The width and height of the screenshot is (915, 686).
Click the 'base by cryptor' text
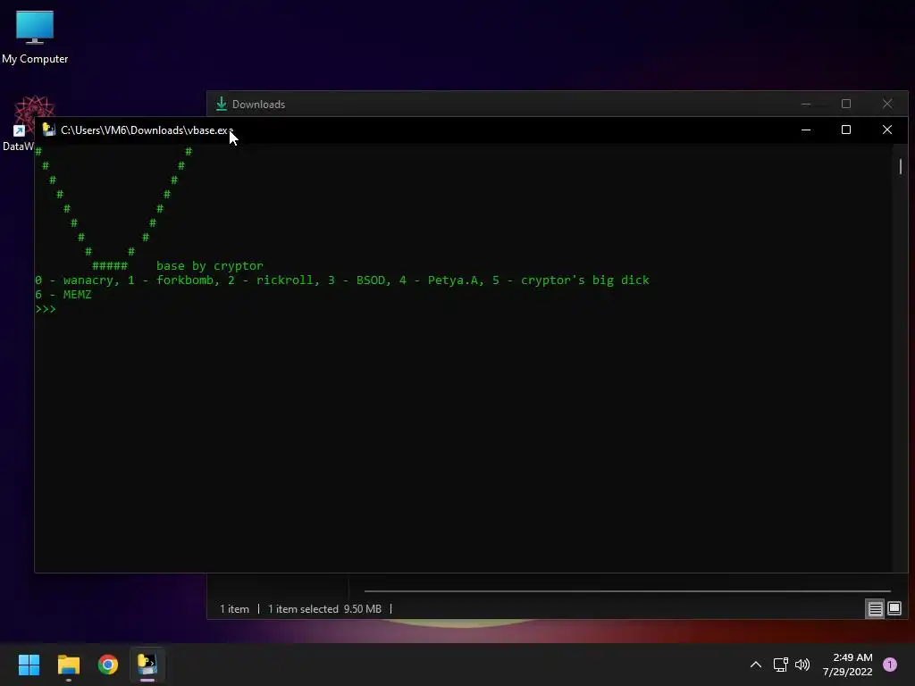point(209,266)
